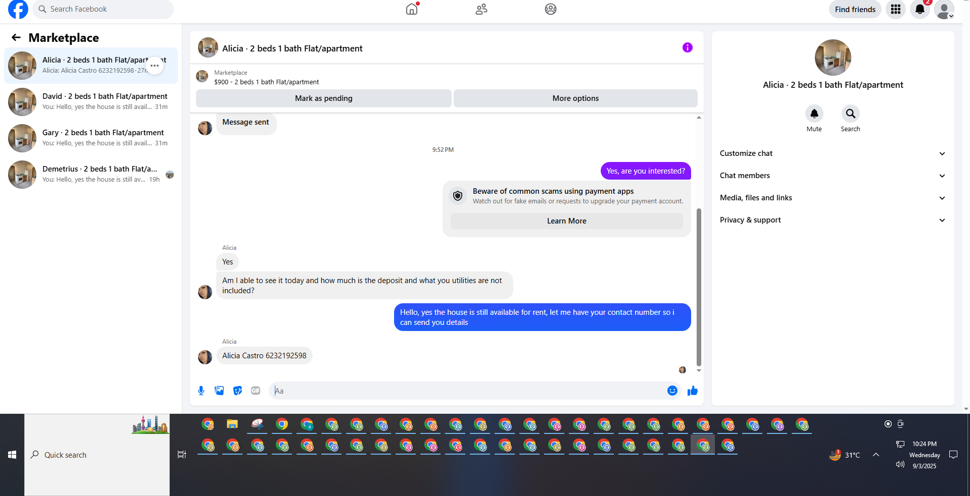The height and width of the screenshot is (496, 970).
Task: Open conversation information purple icon
Action: tap(688, 47)
